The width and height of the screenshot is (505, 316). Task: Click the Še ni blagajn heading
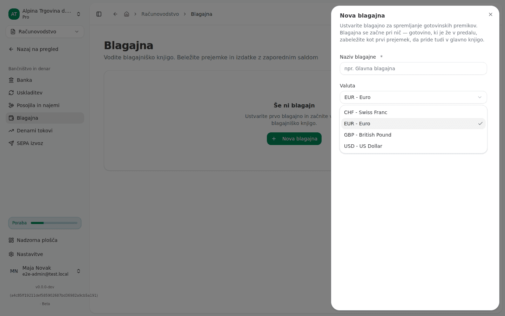pyautogui.click(x=294, y=105)
